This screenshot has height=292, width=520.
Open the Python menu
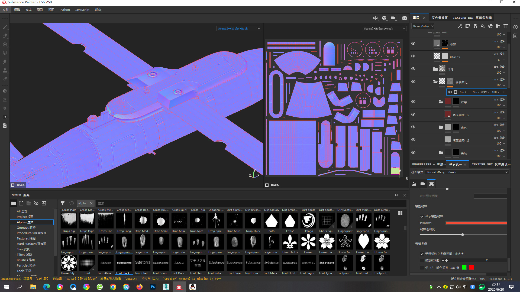click(x=65, y=10)
